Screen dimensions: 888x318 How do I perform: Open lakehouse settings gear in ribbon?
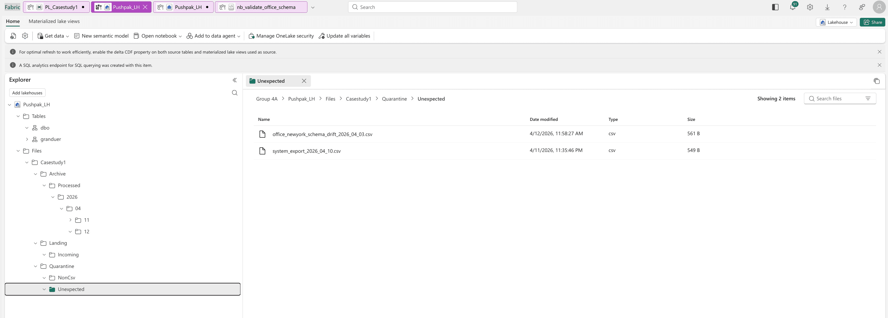25,36
